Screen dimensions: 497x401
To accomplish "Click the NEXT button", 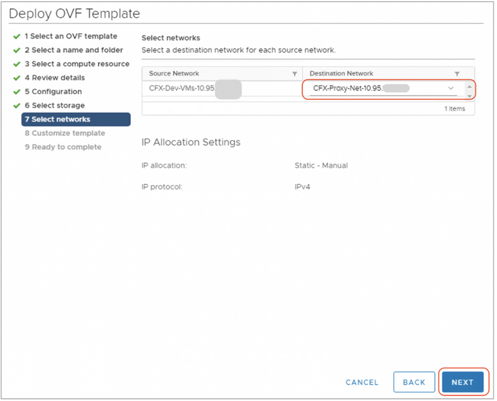I will click(462, 382).
